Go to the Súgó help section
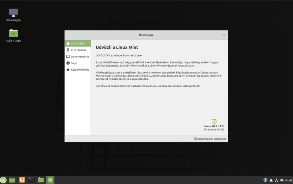 (x=78, y=63)
